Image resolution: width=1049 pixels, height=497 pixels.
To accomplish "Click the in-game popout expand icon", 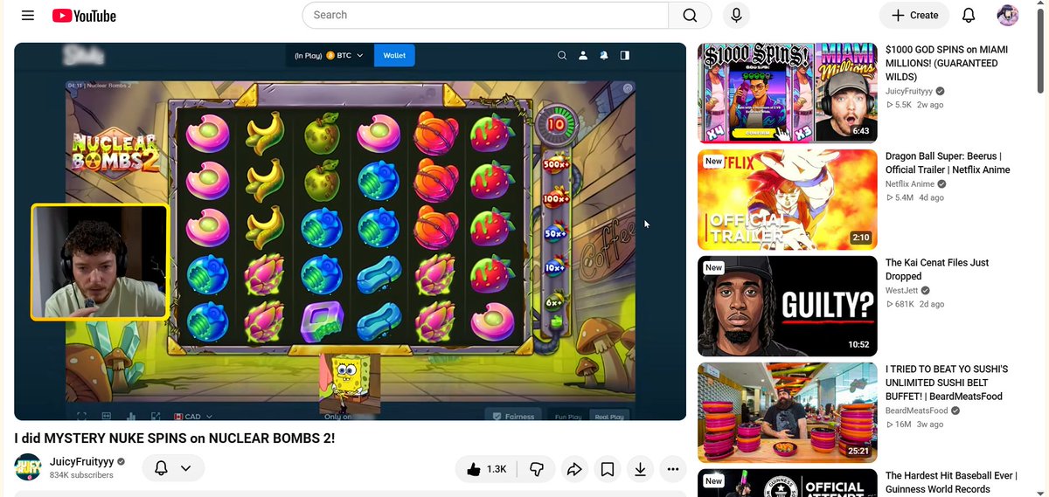I will [156, 417].
